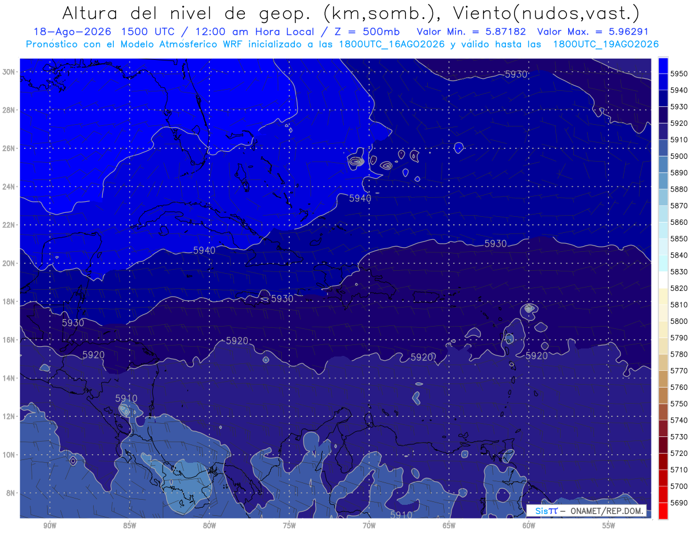
Task: Click the 5880 value on the color legend
Action: tap(679, 190)
